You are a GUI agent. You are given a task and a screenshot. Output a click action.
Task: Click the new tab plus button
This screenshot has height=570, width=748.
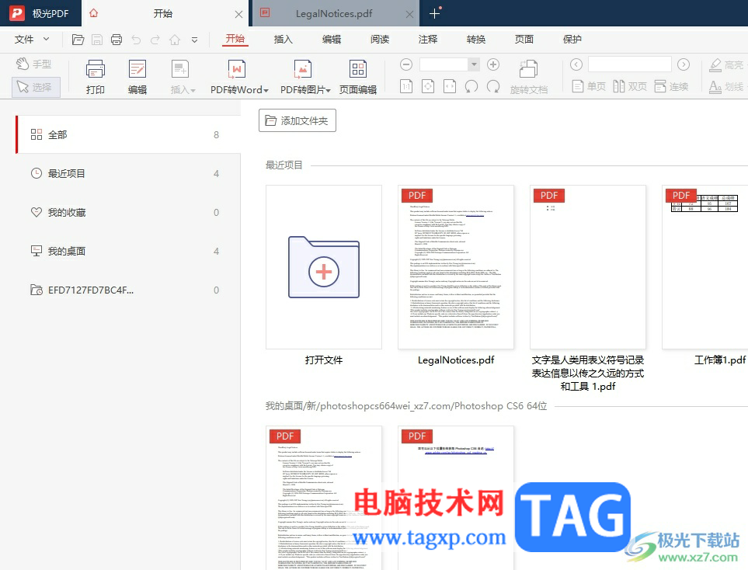434,14
